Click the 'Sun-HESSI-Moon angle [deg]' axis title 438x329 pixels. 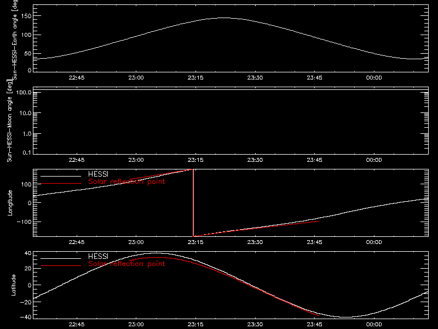(x=9, y=121)
